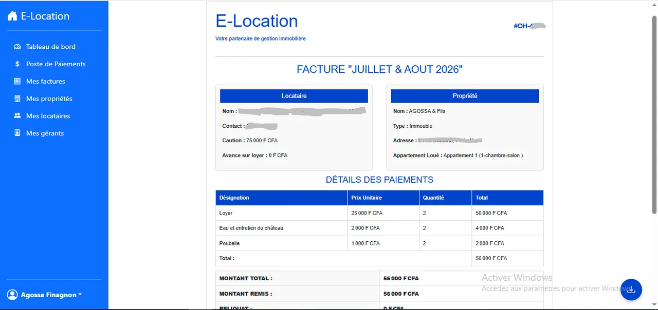The width and height of the screenshot is (658, 310).
Task: Click the Total column header
Action: (x=507, y=198)
